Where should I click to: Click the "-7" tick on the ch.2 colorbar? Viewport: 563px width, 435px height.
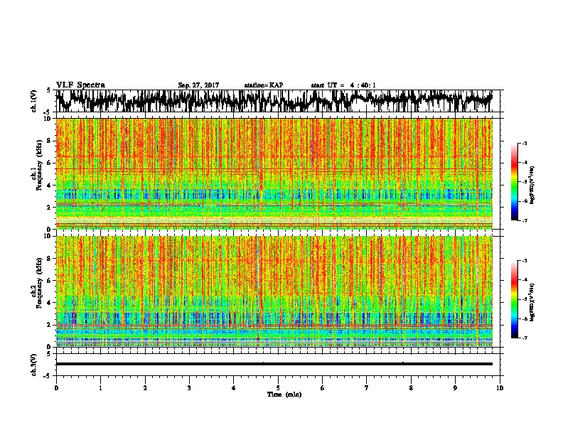point(525,338)
